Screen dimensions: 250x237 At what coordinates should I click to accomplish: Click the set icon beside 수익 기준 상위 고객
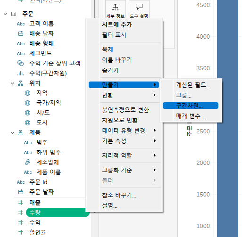point(21,63)
